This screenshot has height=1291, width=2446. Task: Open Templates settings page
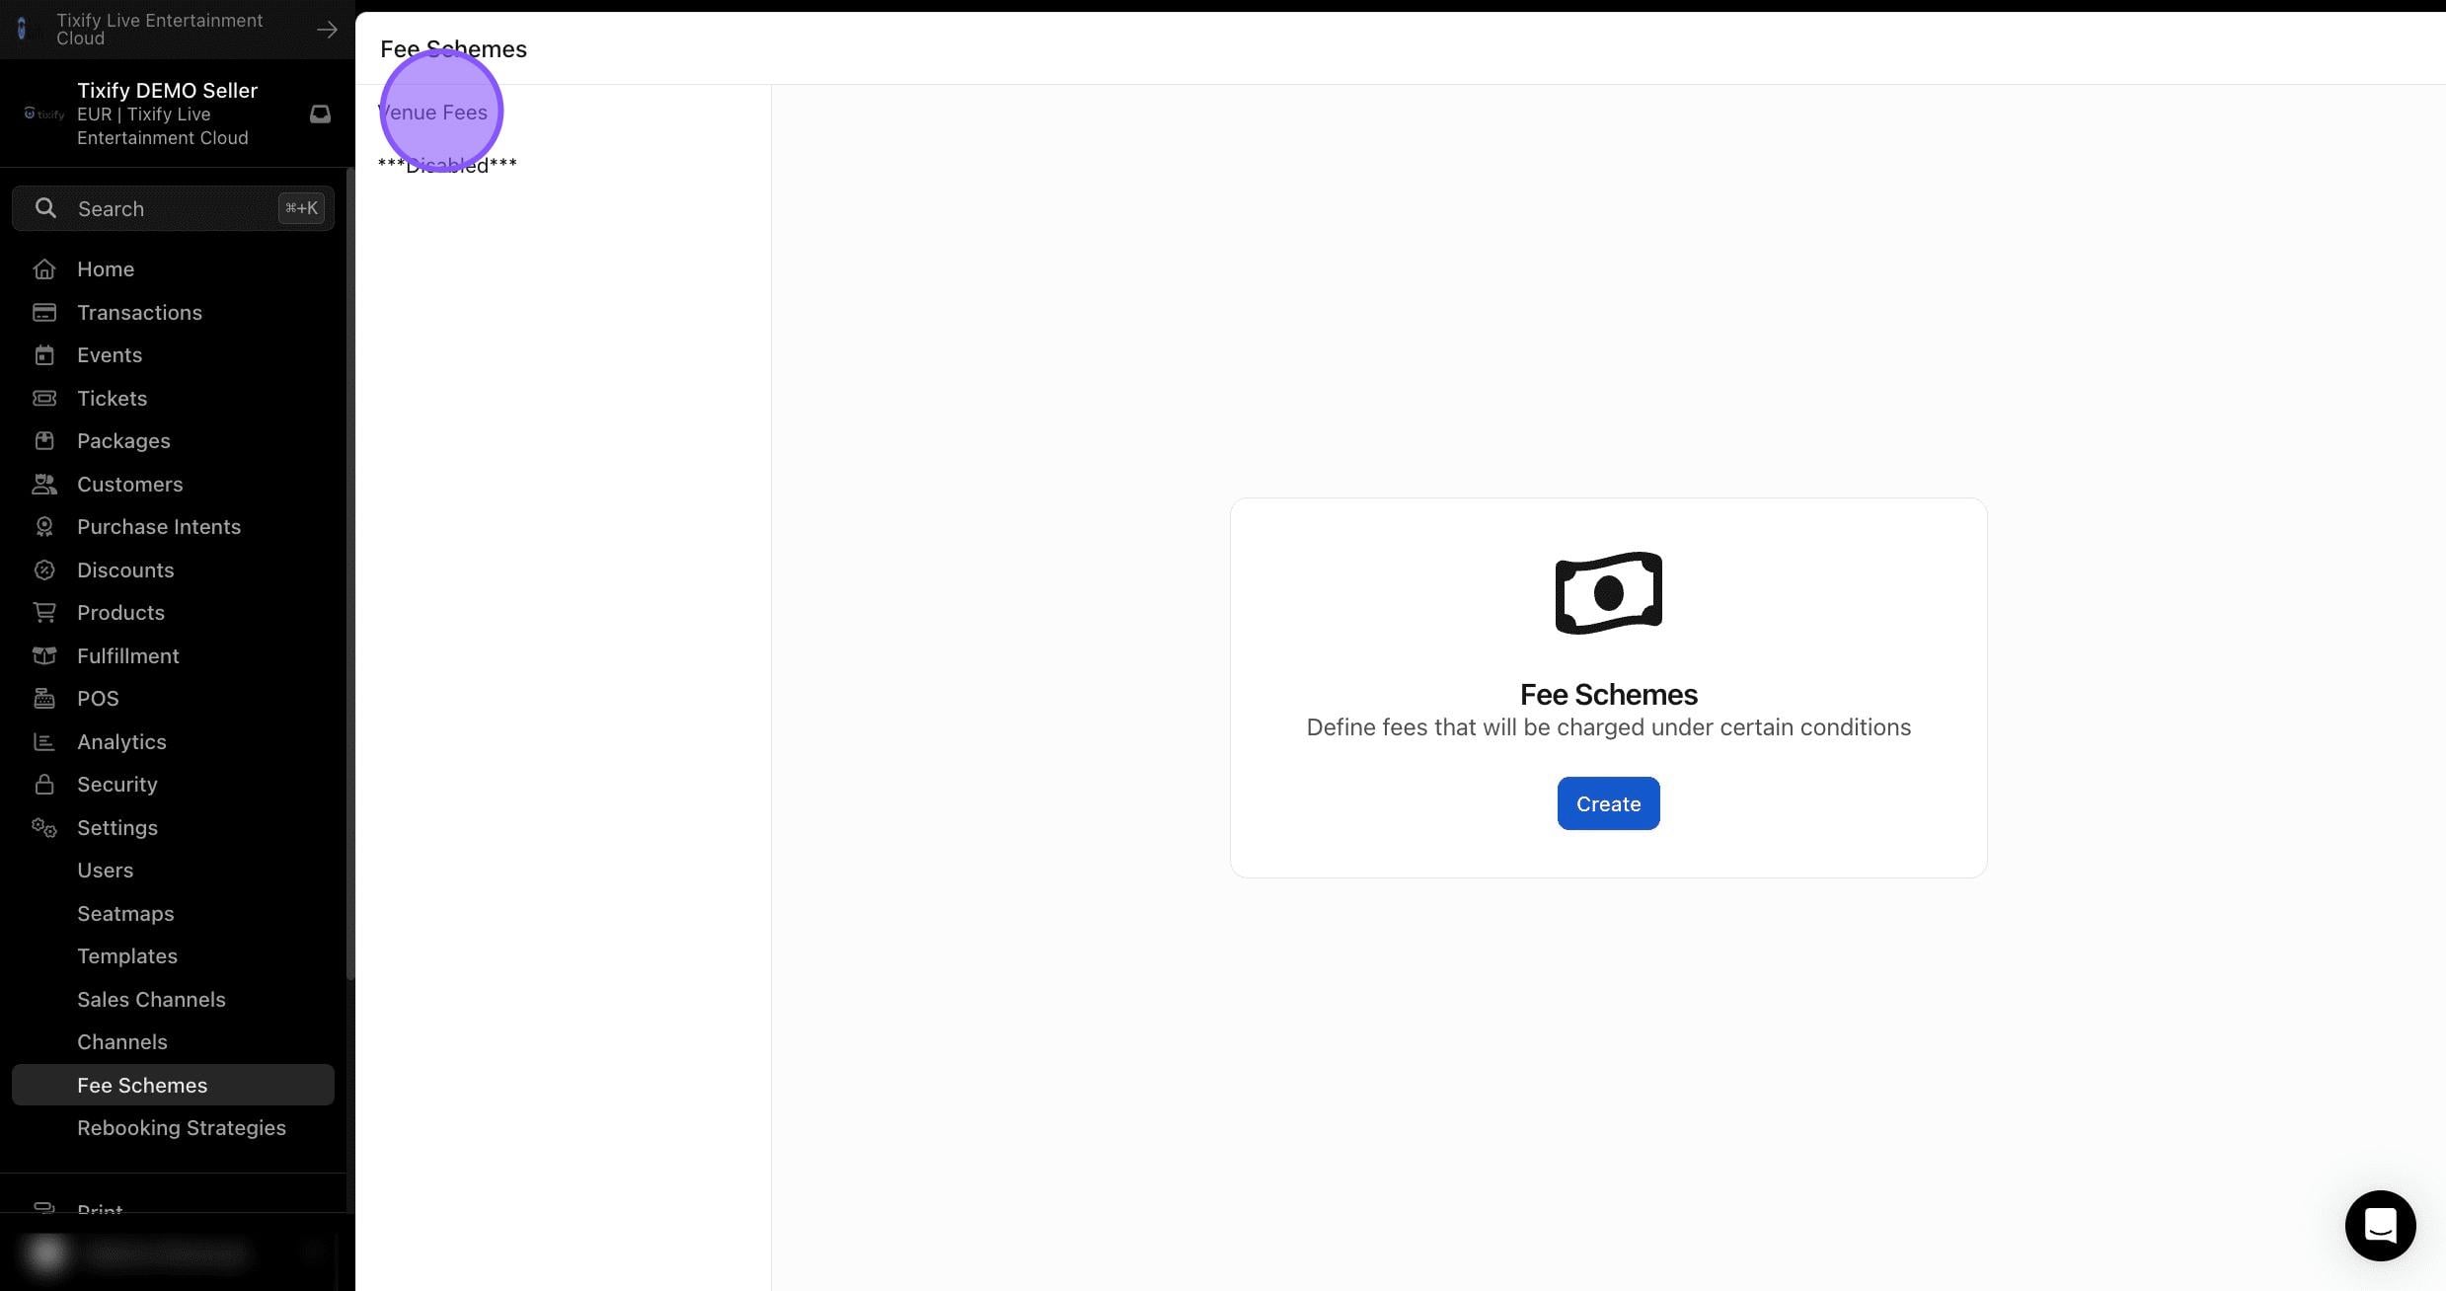pyautogui.click(x=127, y=956)
